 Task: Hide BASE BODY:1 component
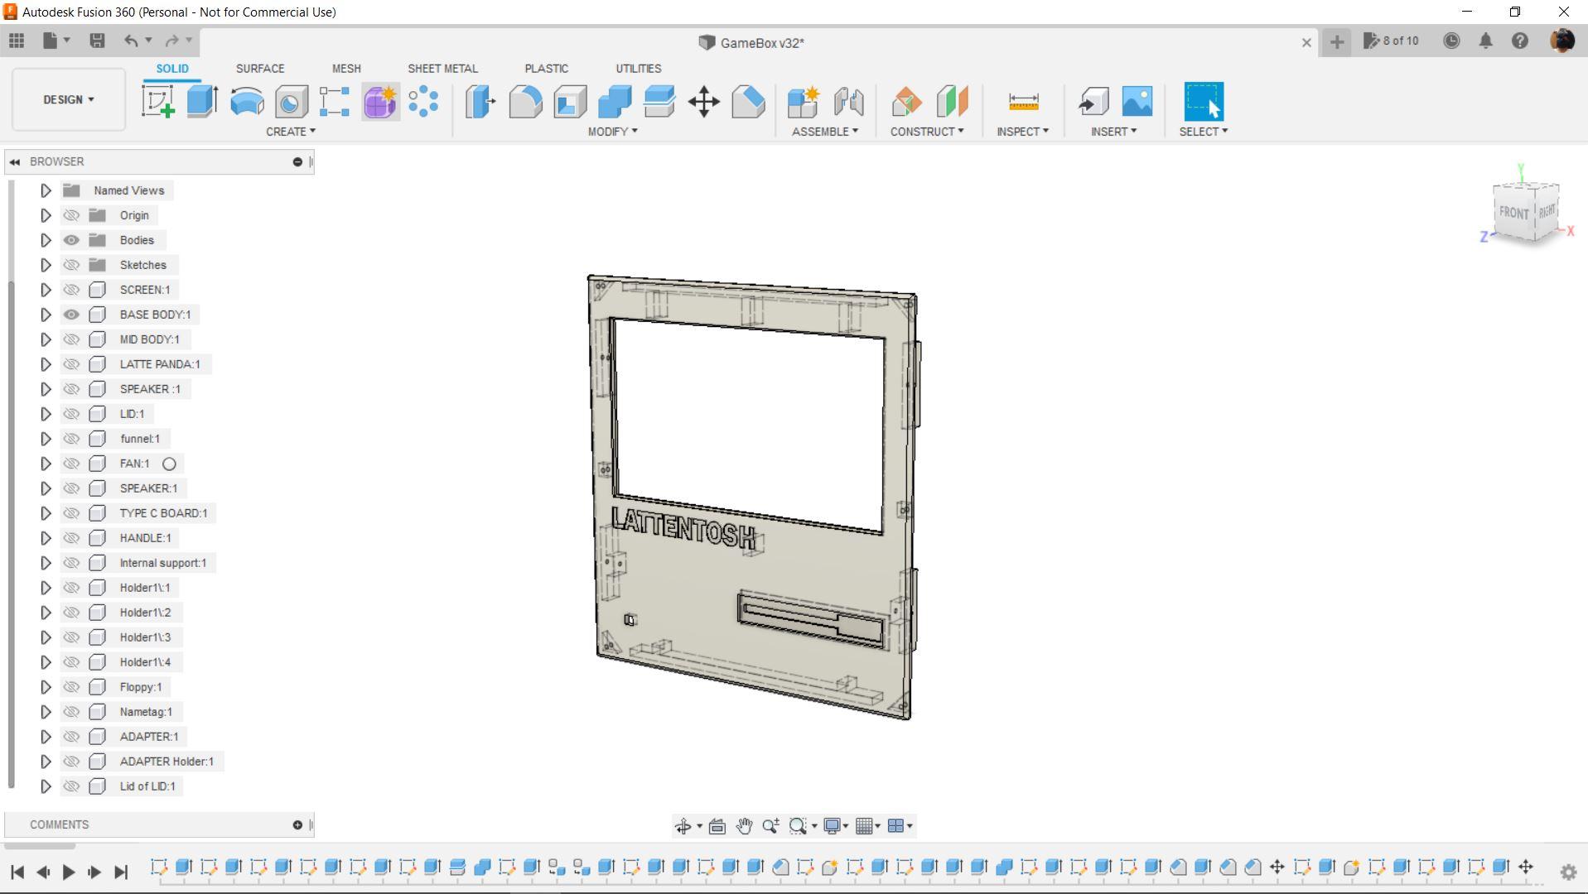point(71,315)
